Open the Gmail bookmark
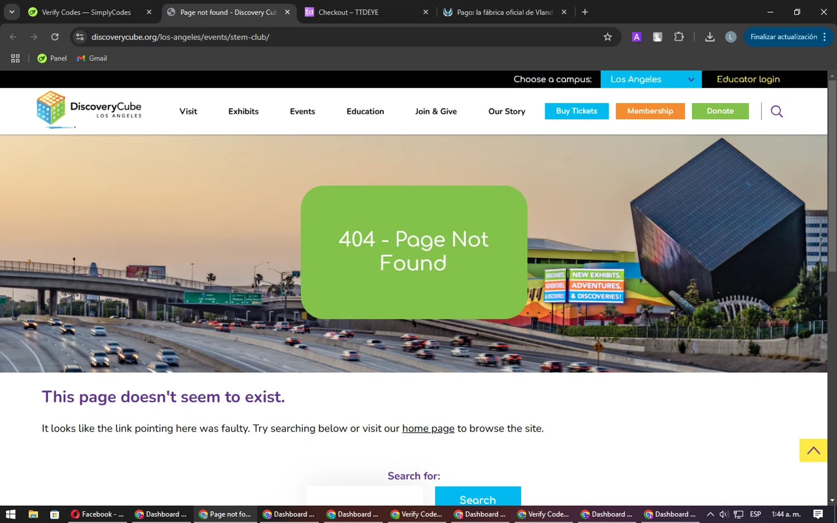Screen dimensions: 837x523 pos(92,58)
